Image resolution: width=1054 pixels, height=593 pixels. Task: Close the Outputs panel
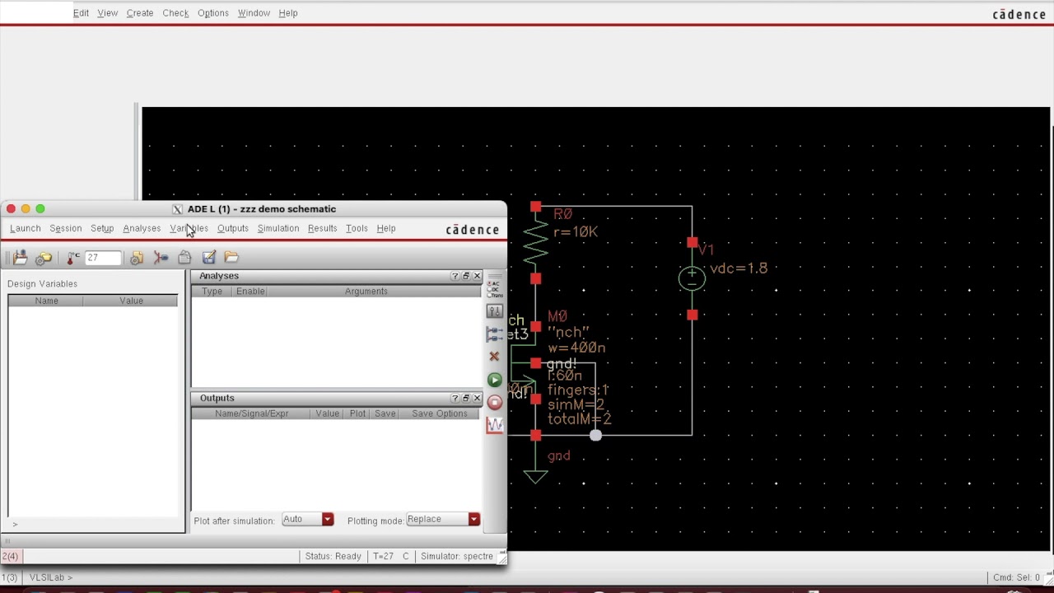click(477, 398)
